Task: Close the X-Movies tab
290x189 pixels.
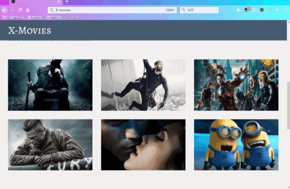Action: click(59, 1)
